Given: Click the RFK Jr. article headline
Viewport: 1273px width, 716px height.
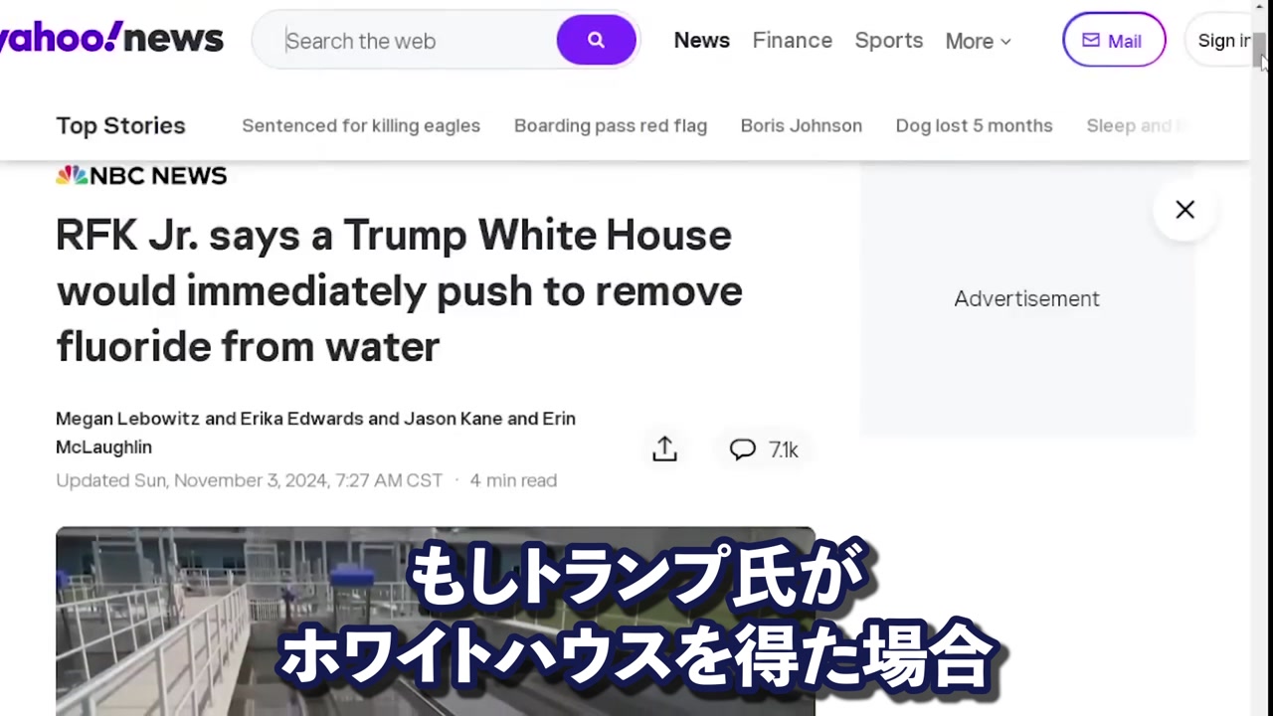Looking at the screenshot, I should pos(399,291).
